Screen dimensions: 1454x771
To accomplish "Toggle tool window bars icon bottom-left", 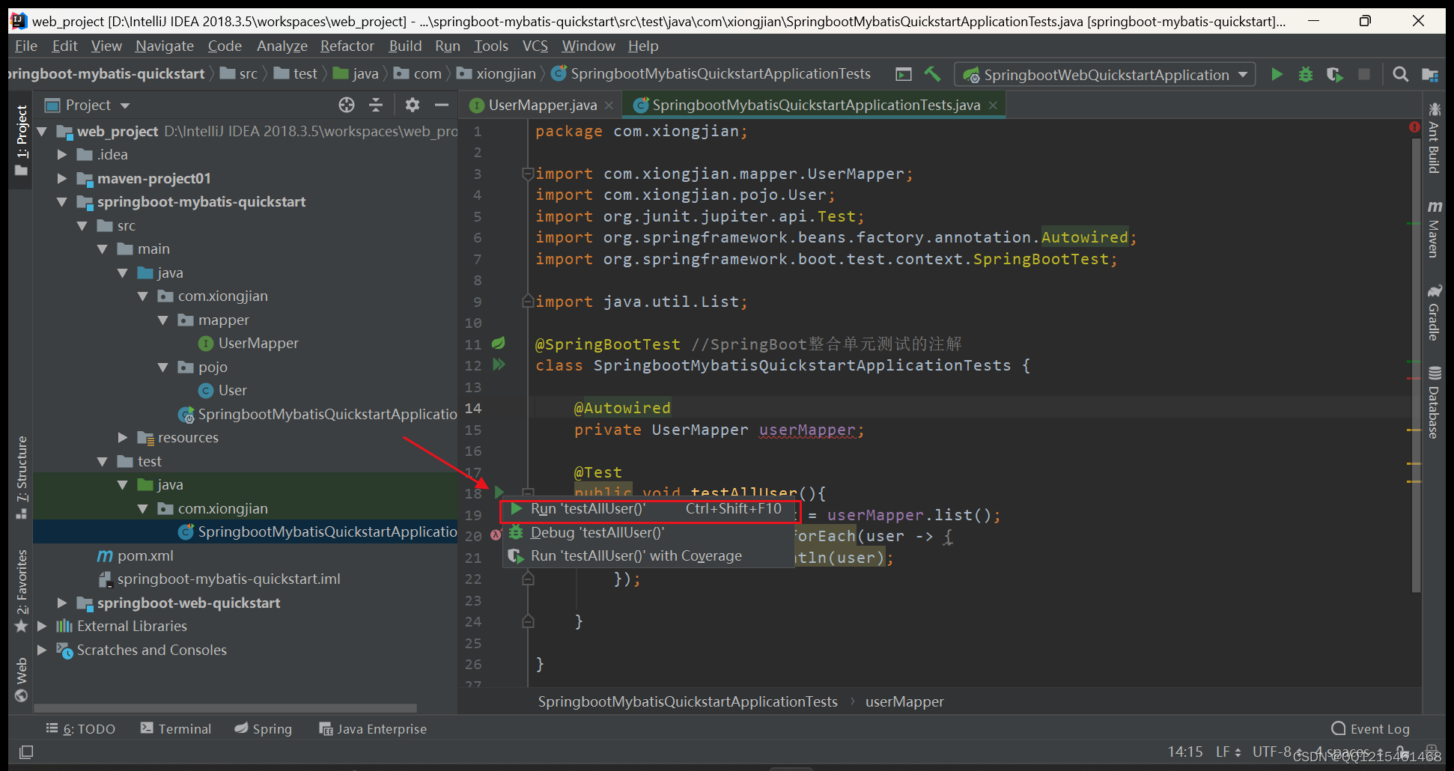I will 26,752.
